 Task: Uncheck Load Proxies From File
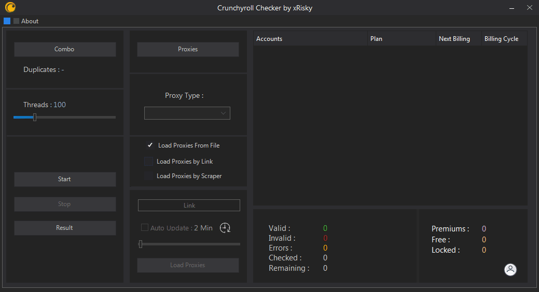pyautogui.click(x=150, y=145)
